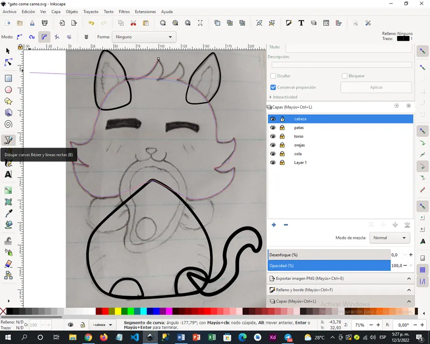Unlock the orejas layer padlock

click(282, 145)
